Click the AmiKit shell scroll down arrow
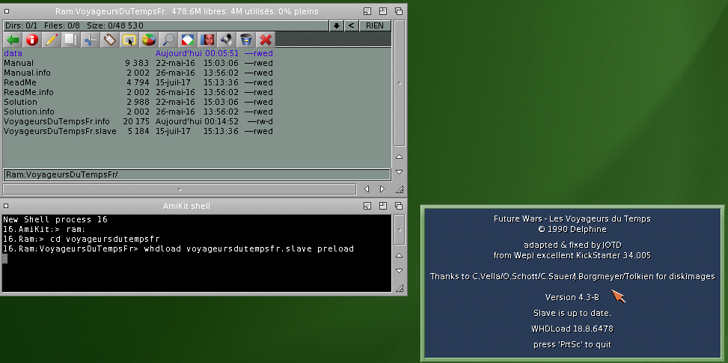728x363 pixels. tap(400, 271)
